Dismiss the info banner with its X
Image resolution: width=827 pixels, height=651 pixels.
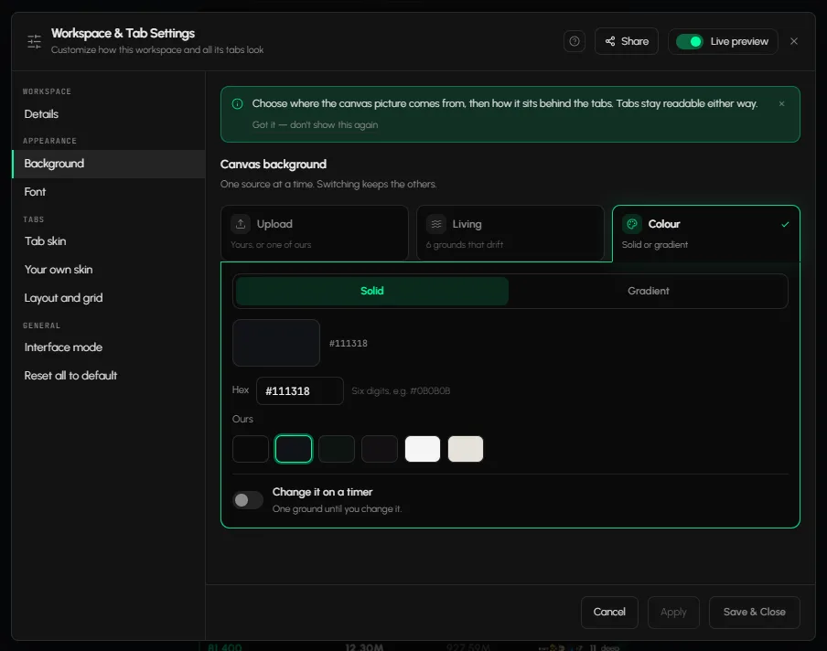[x=781, y=104]
